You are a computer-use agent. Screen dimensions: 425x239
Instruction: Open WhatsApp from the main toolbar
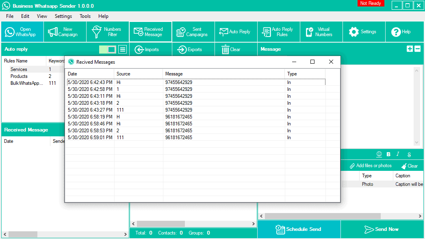coord(22,32)
